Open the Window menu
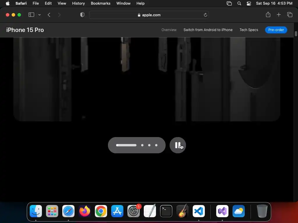 pyautogui.click(x=123, y=3)
